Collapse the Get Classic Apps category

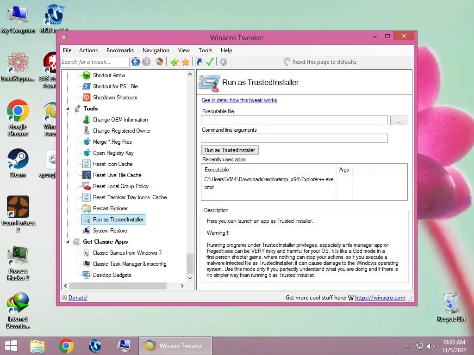[x=68, y=242]
